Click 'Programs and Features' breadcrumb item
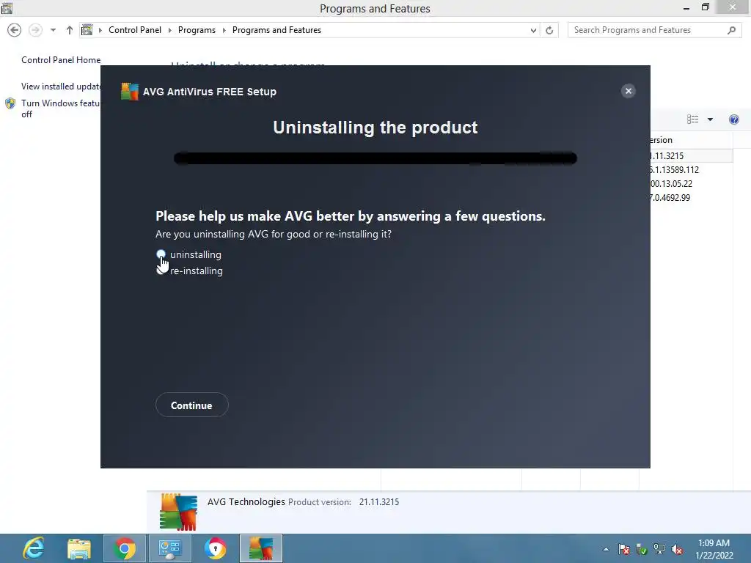Viewport: 751px width, 563px height. tap(276, 30)
